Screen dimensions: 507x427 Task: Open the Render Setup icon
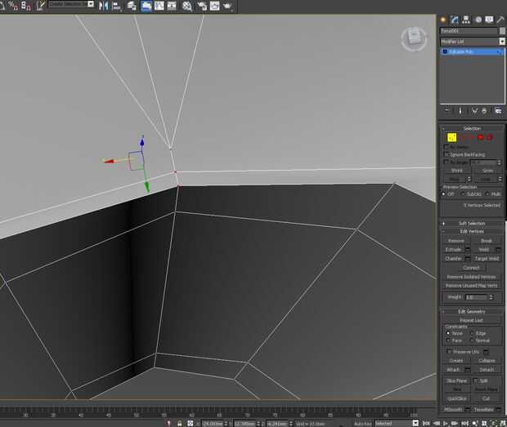coord(202,6)
